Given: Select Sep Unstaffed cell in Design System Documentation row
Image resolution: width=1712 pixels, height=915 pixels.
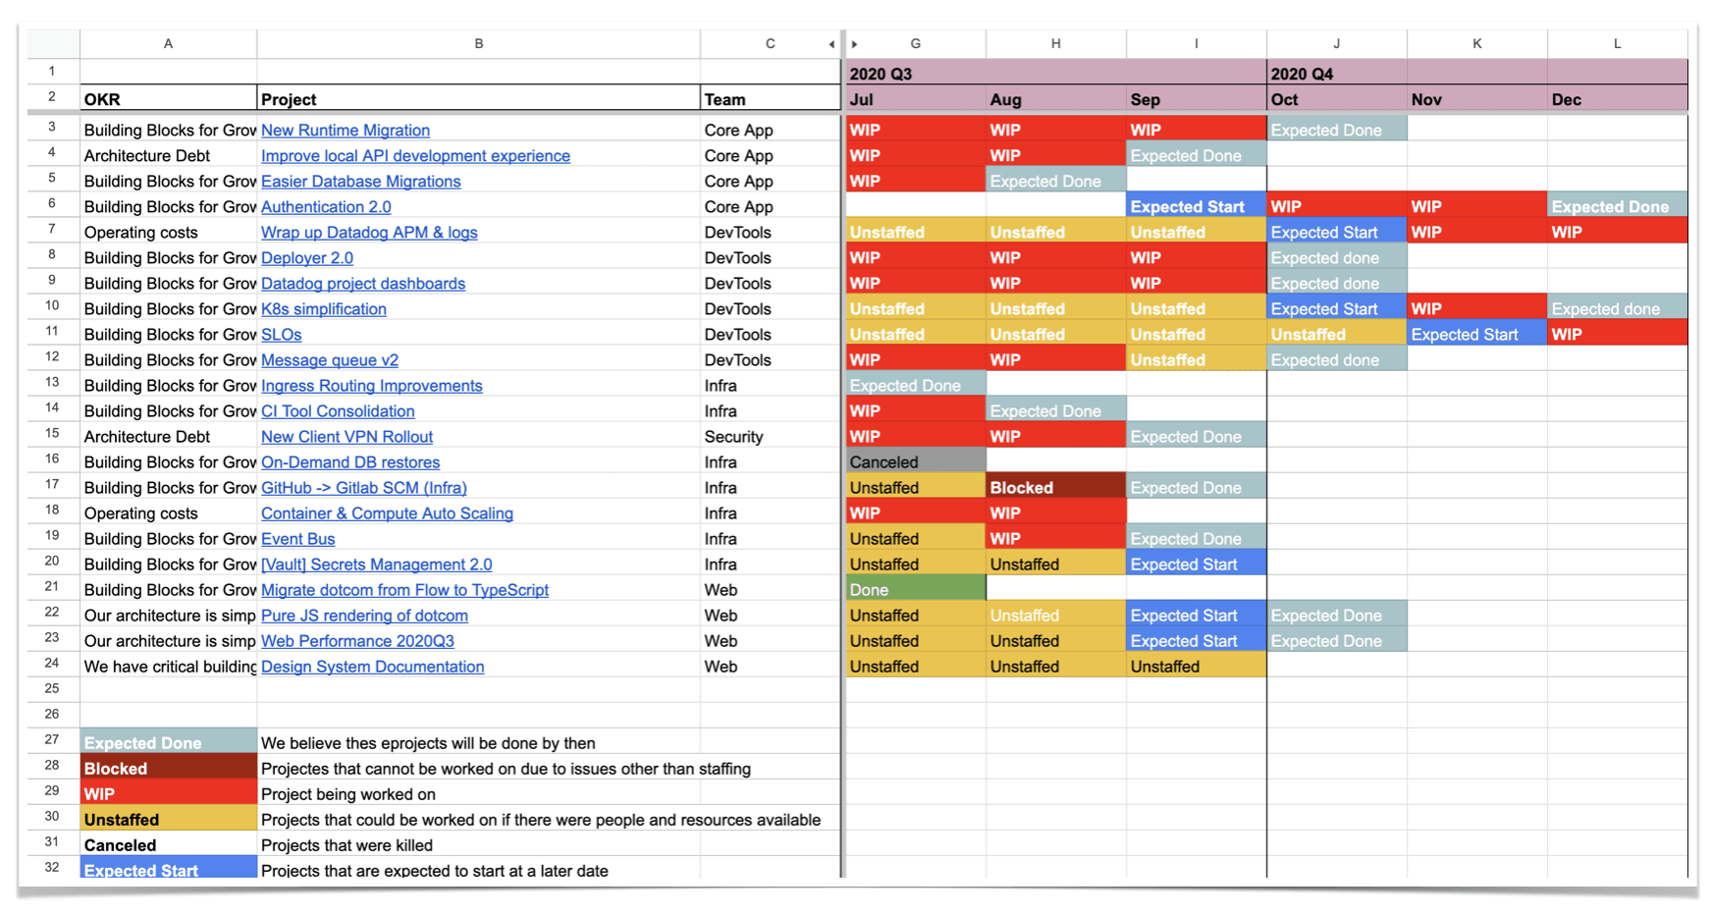Looking at the screenshot, I should (x=1196, y=665).
